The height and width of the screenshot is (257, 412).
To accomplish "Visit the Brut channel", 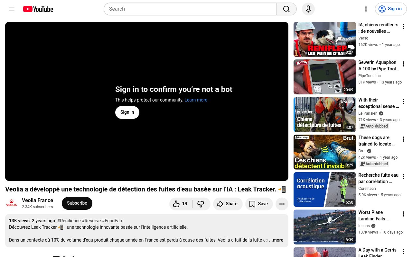I will 362,151.
